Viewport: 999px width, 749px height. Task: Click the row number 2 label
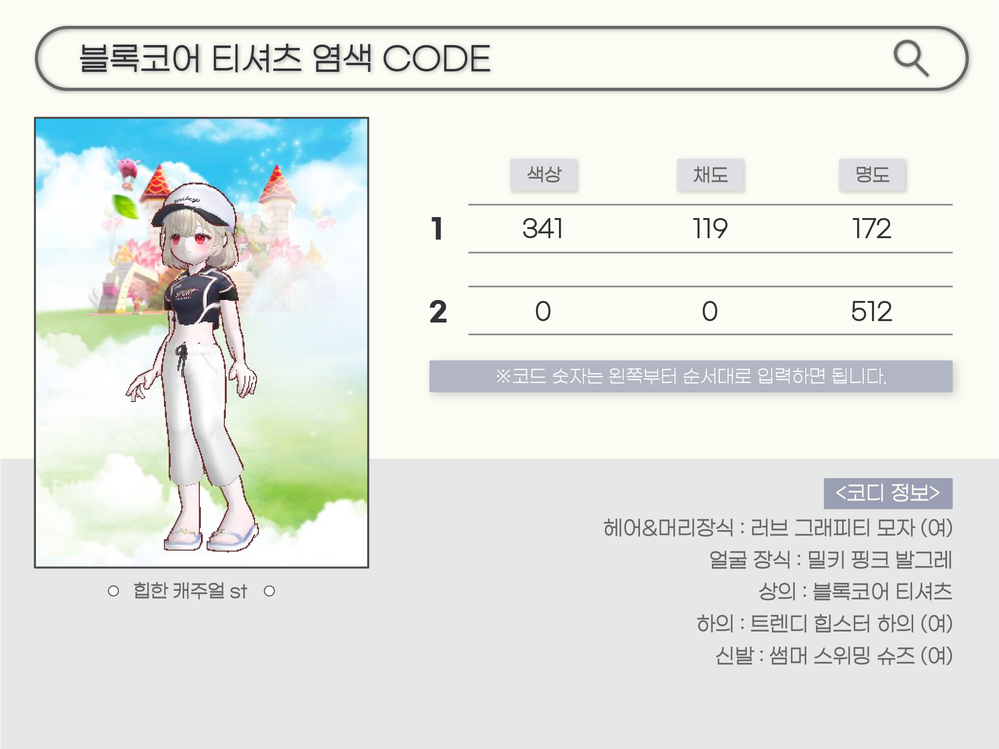pyautogui.click(x=438, y=312)
